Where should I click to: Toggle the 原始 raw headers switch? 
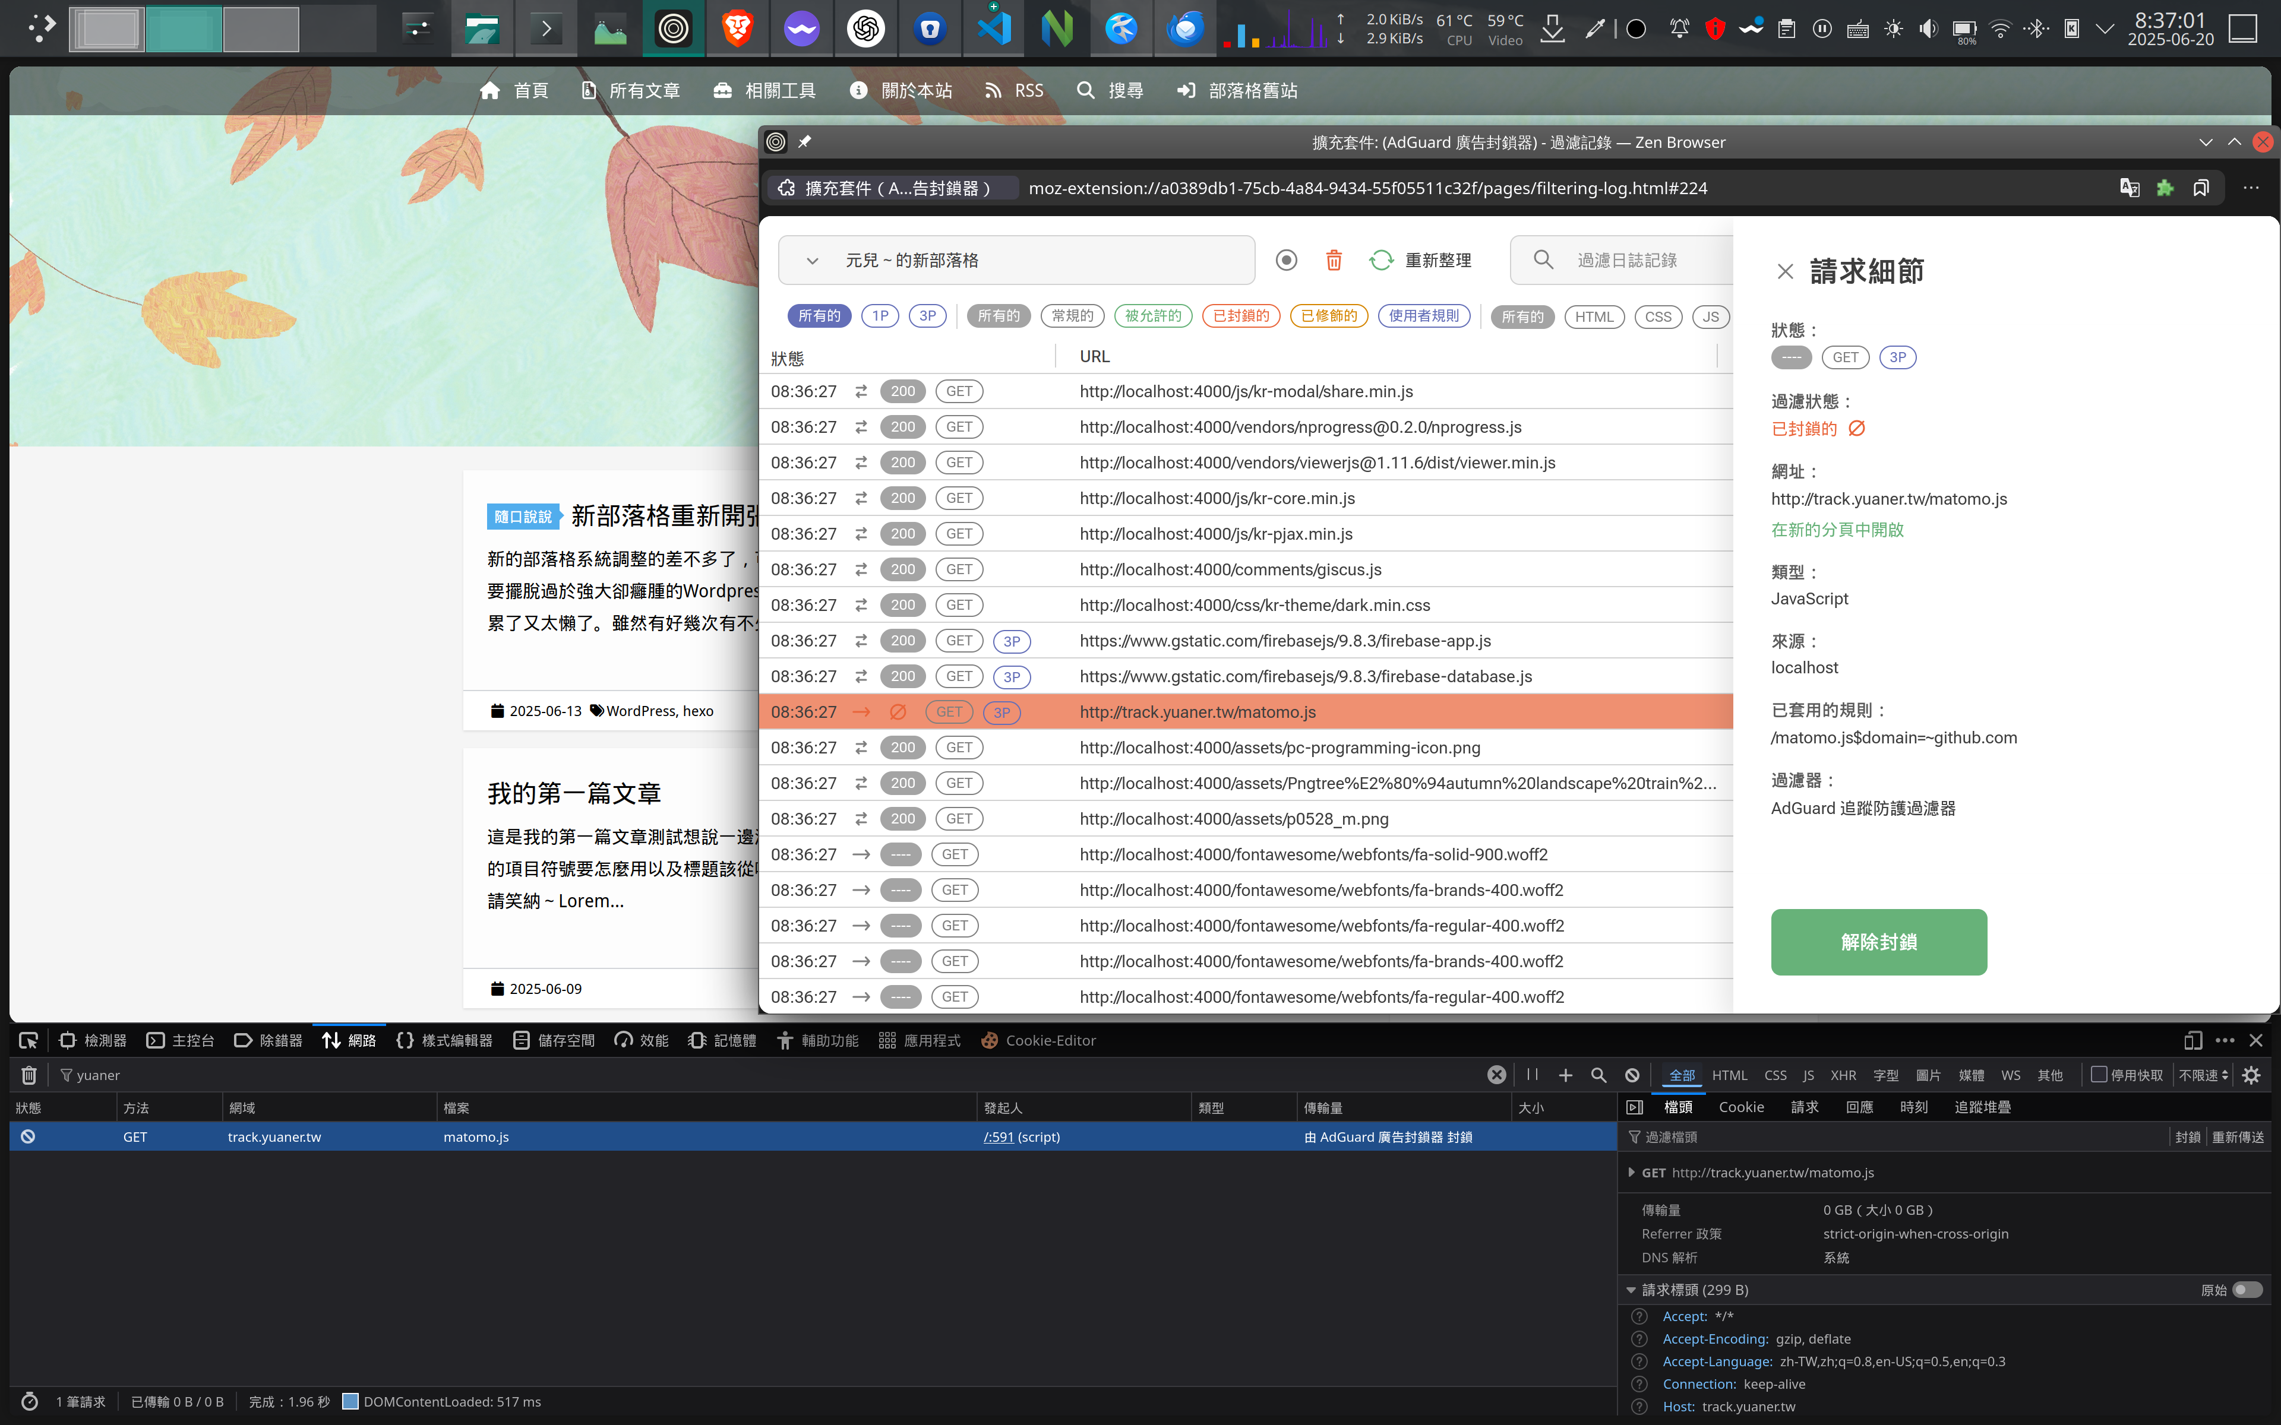tap(2247, 1290)
